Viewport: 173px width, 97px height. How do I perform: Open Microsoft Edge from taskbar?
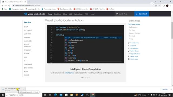click(x=56, y=95)
